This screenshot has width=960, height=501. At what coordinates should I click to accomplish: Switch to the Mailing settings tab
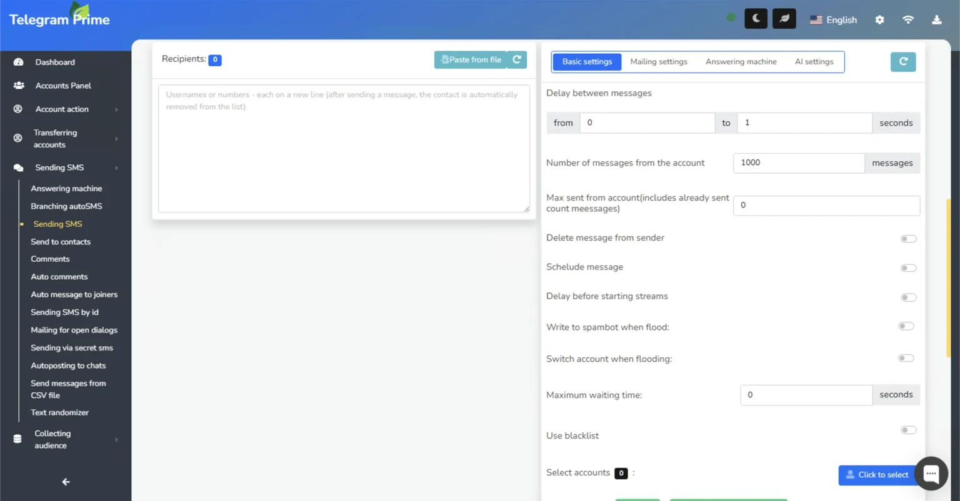pos(659,61)
